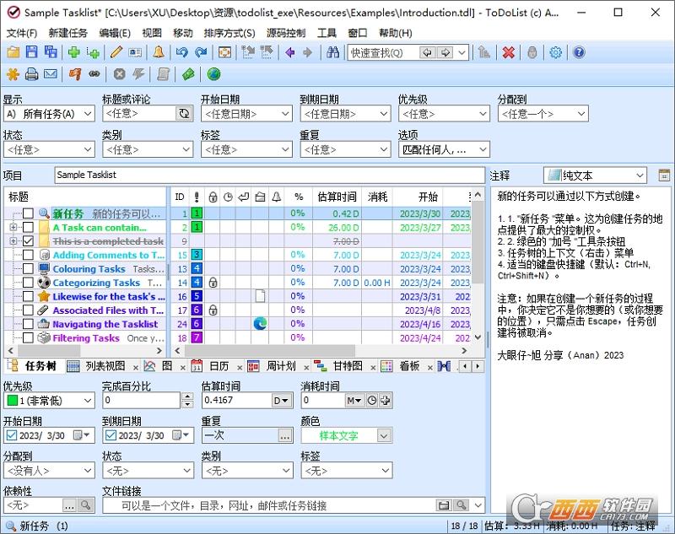675x534 pixels.
Task: Undo the last action with the undo arrow
Action: click(x=182, y=52)
